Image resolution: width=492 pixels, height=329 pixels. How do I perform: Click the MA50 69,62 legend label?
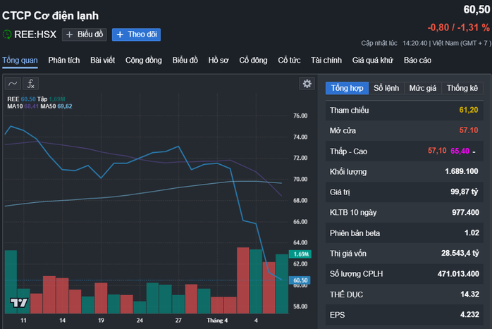56,106
